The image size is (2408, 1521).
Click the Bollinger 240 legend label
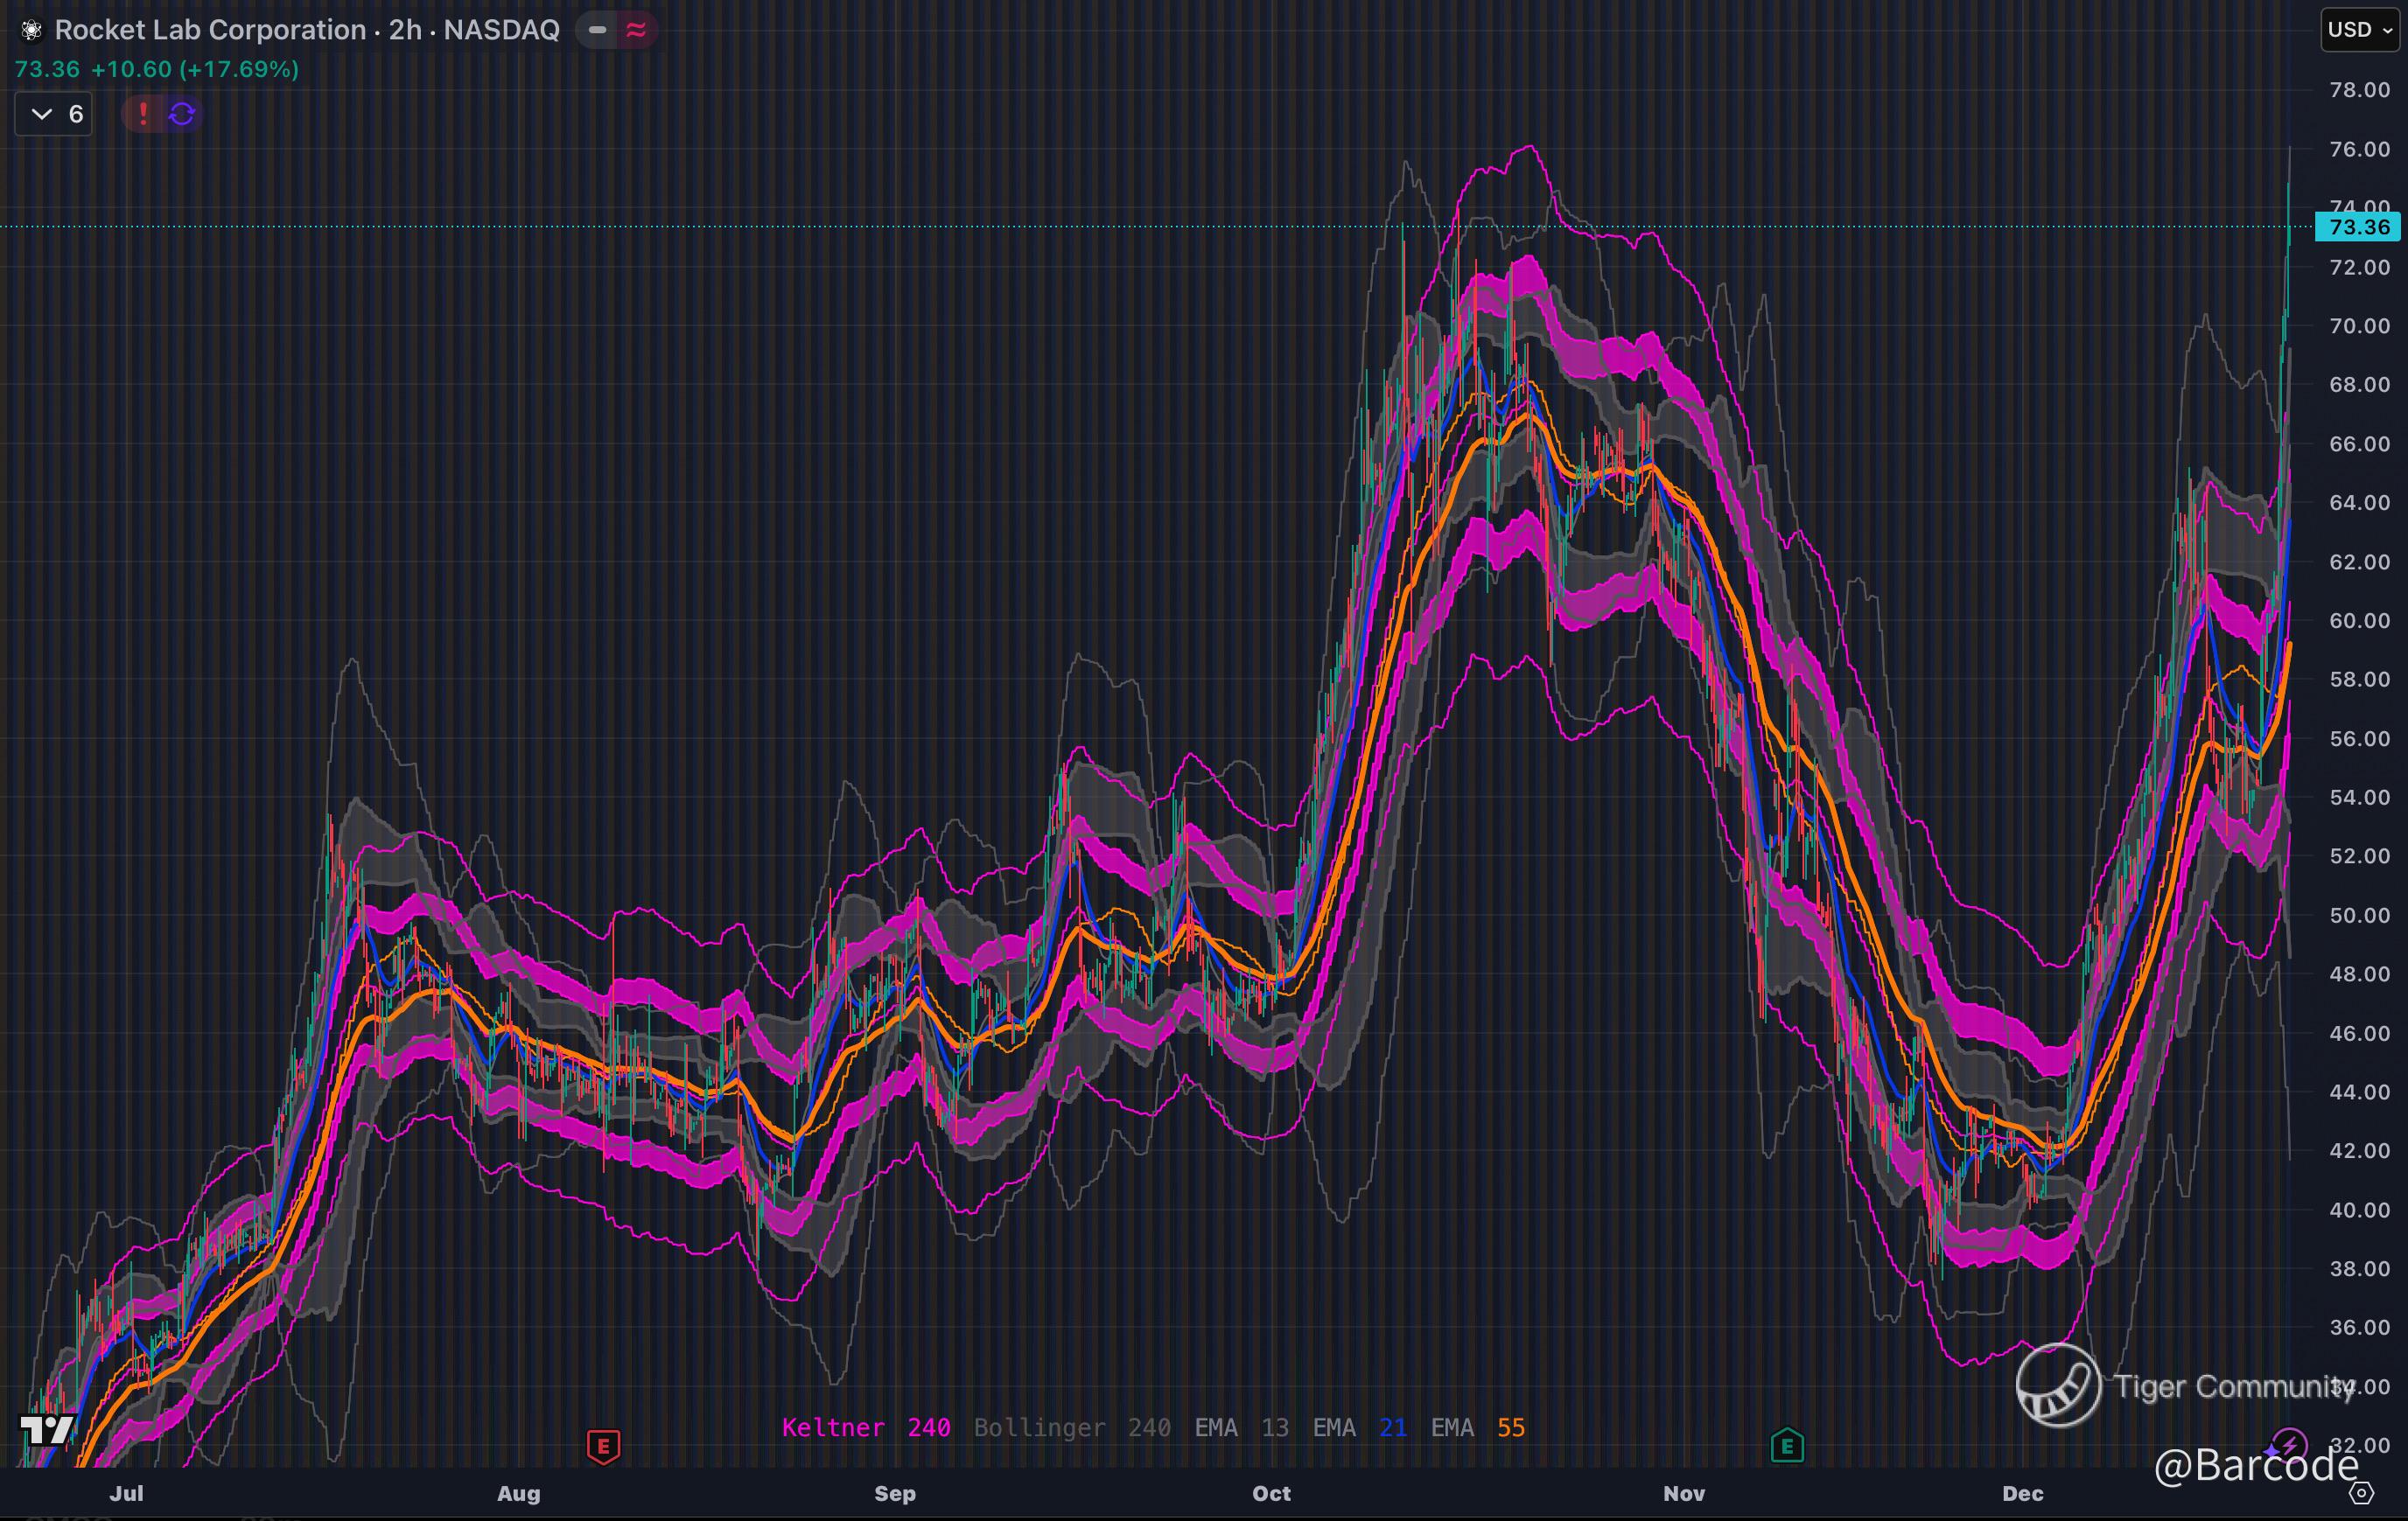coord(1072,1427)
